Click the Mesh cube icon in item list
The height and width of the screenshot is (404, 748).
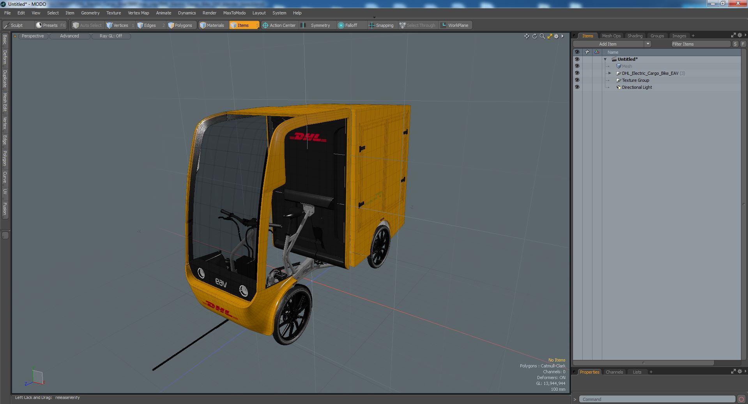pos(619,66)
